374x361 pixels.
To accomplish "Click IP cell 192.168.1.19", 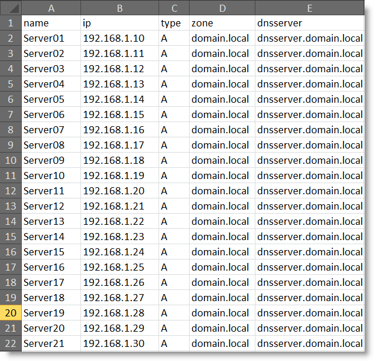I will 120,176.
